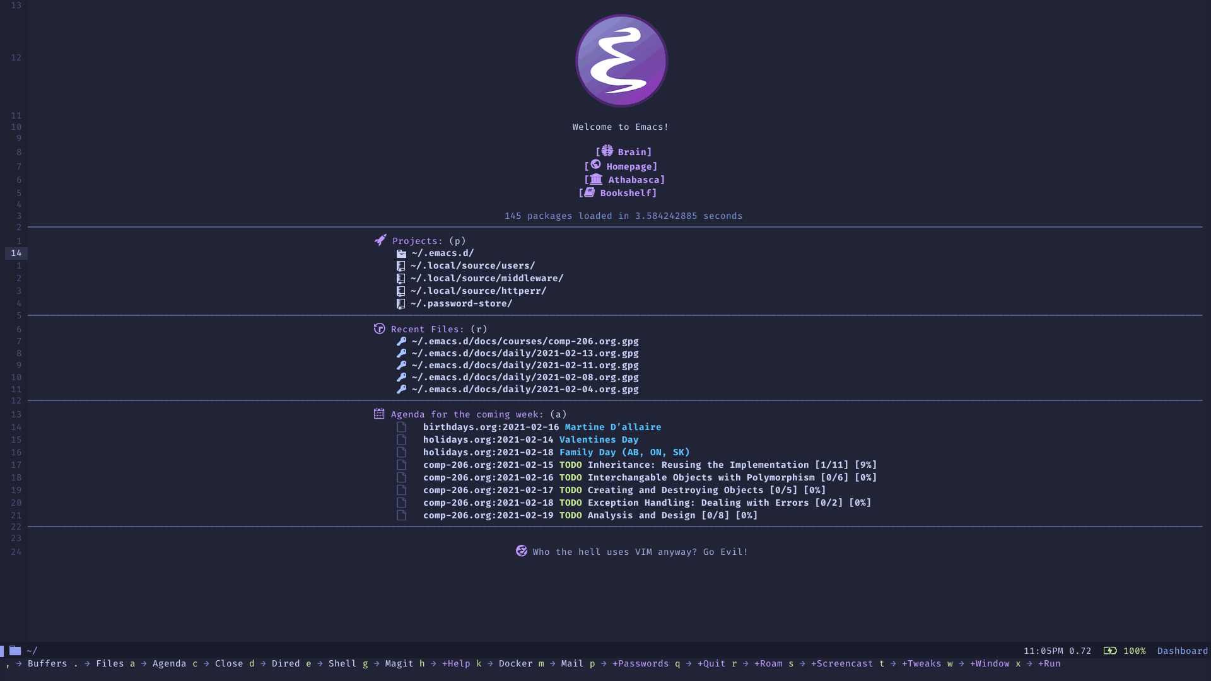
Task: Open daily note 2021-02-13
Action: pyautogui.click(x=523, y=352)
